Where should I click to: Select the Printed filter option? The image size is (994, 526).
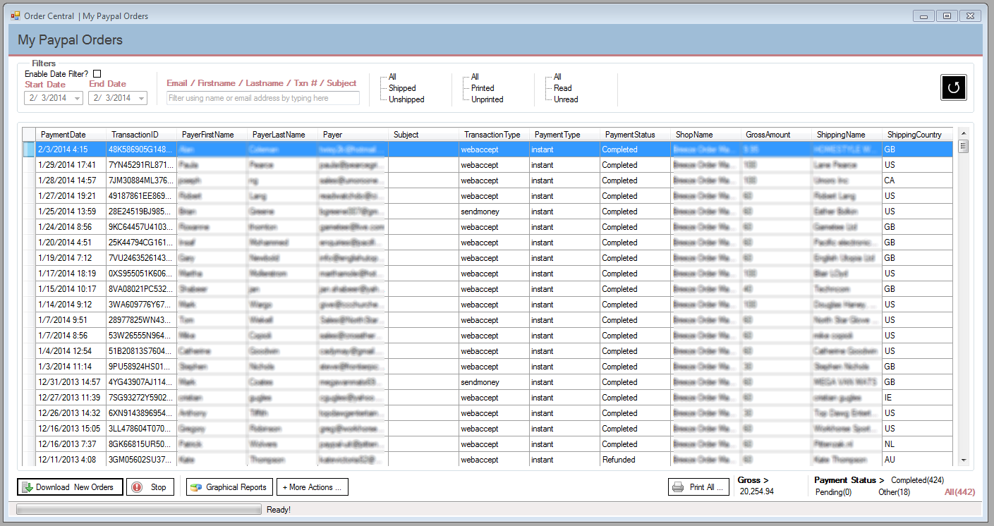coord(483,88)
